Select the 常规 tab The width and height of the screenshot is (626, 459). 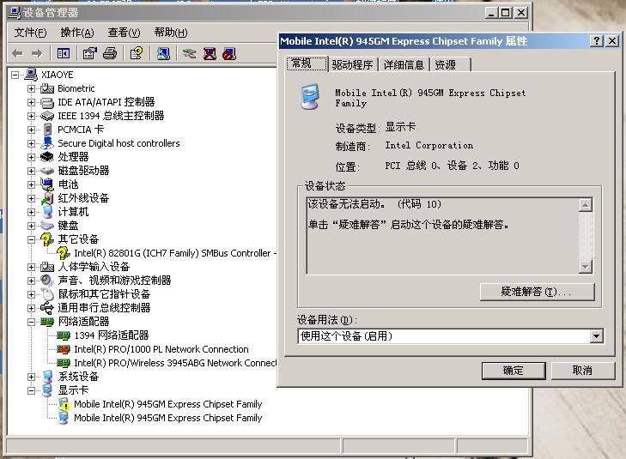307,63
